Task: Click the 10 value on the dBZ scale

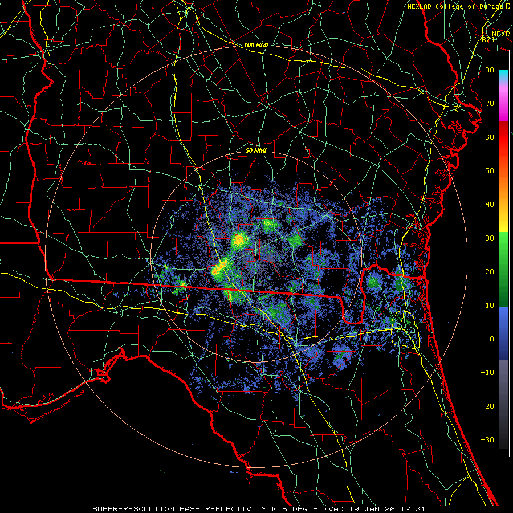Action: click(490, 306)
